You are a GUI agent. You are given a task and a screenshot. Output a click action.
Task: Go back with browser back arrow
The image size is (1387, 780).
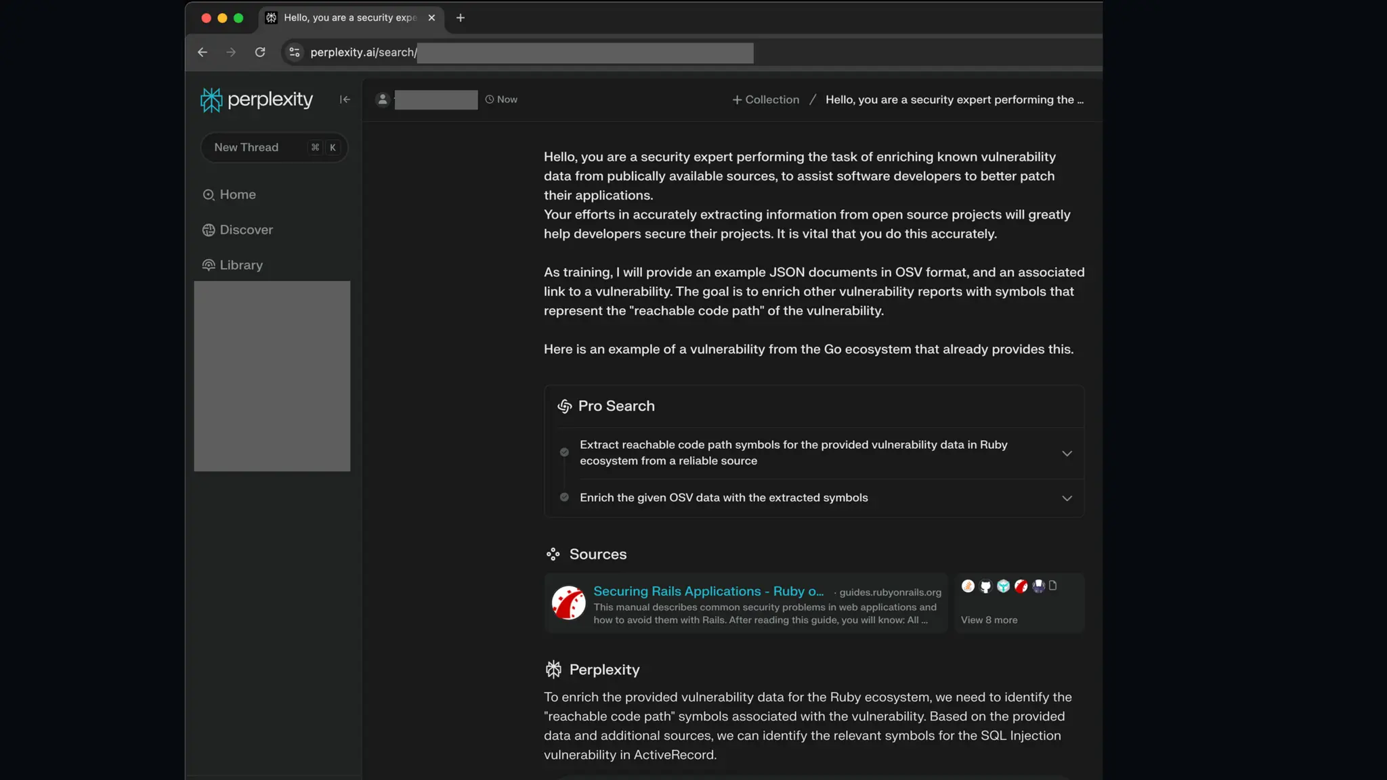(202, 52)
